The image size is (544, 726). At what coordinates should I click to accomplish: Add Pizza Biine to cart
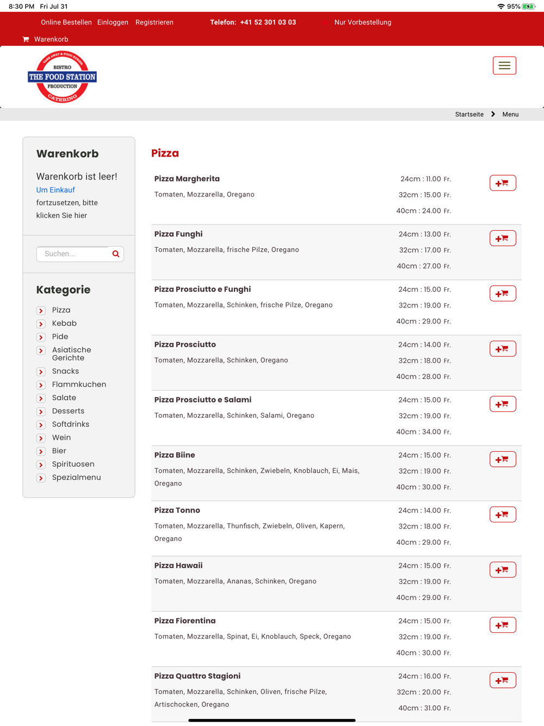[x=503, y=459]
